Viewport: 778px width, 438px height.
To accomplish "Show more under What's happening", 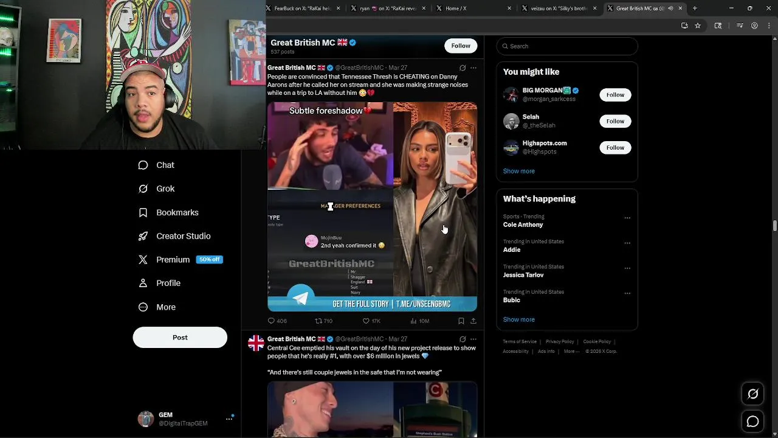I will click(519, 319).
